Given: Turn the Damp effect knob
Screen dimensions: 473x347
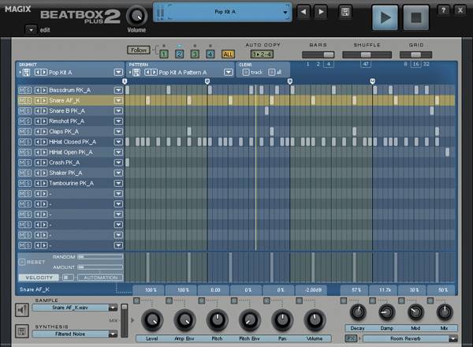Looking at the screenshot, I should coord(387,312).
